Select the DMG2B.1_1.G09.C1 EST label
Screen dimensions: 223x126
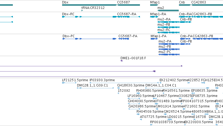93,85
